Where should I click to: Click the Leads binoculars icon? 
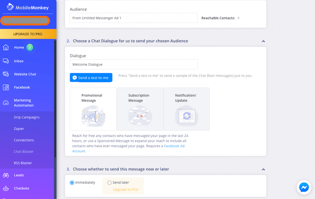pos(6,175)
